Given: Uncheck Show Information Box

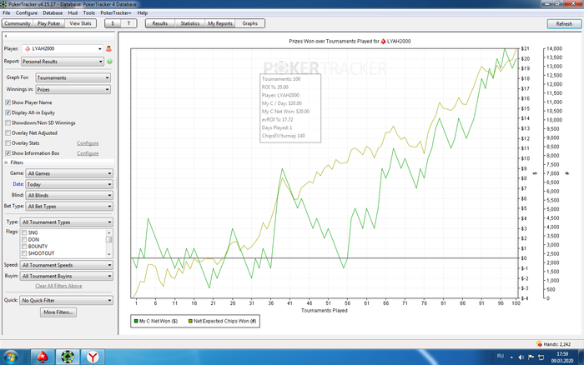Looking at the screenshot, I should click(x=8, y=153).
